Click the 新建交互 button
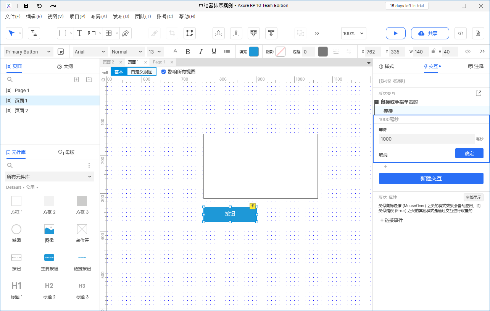Viewport: 490px width, 311px height. click(x=431, y=178)
